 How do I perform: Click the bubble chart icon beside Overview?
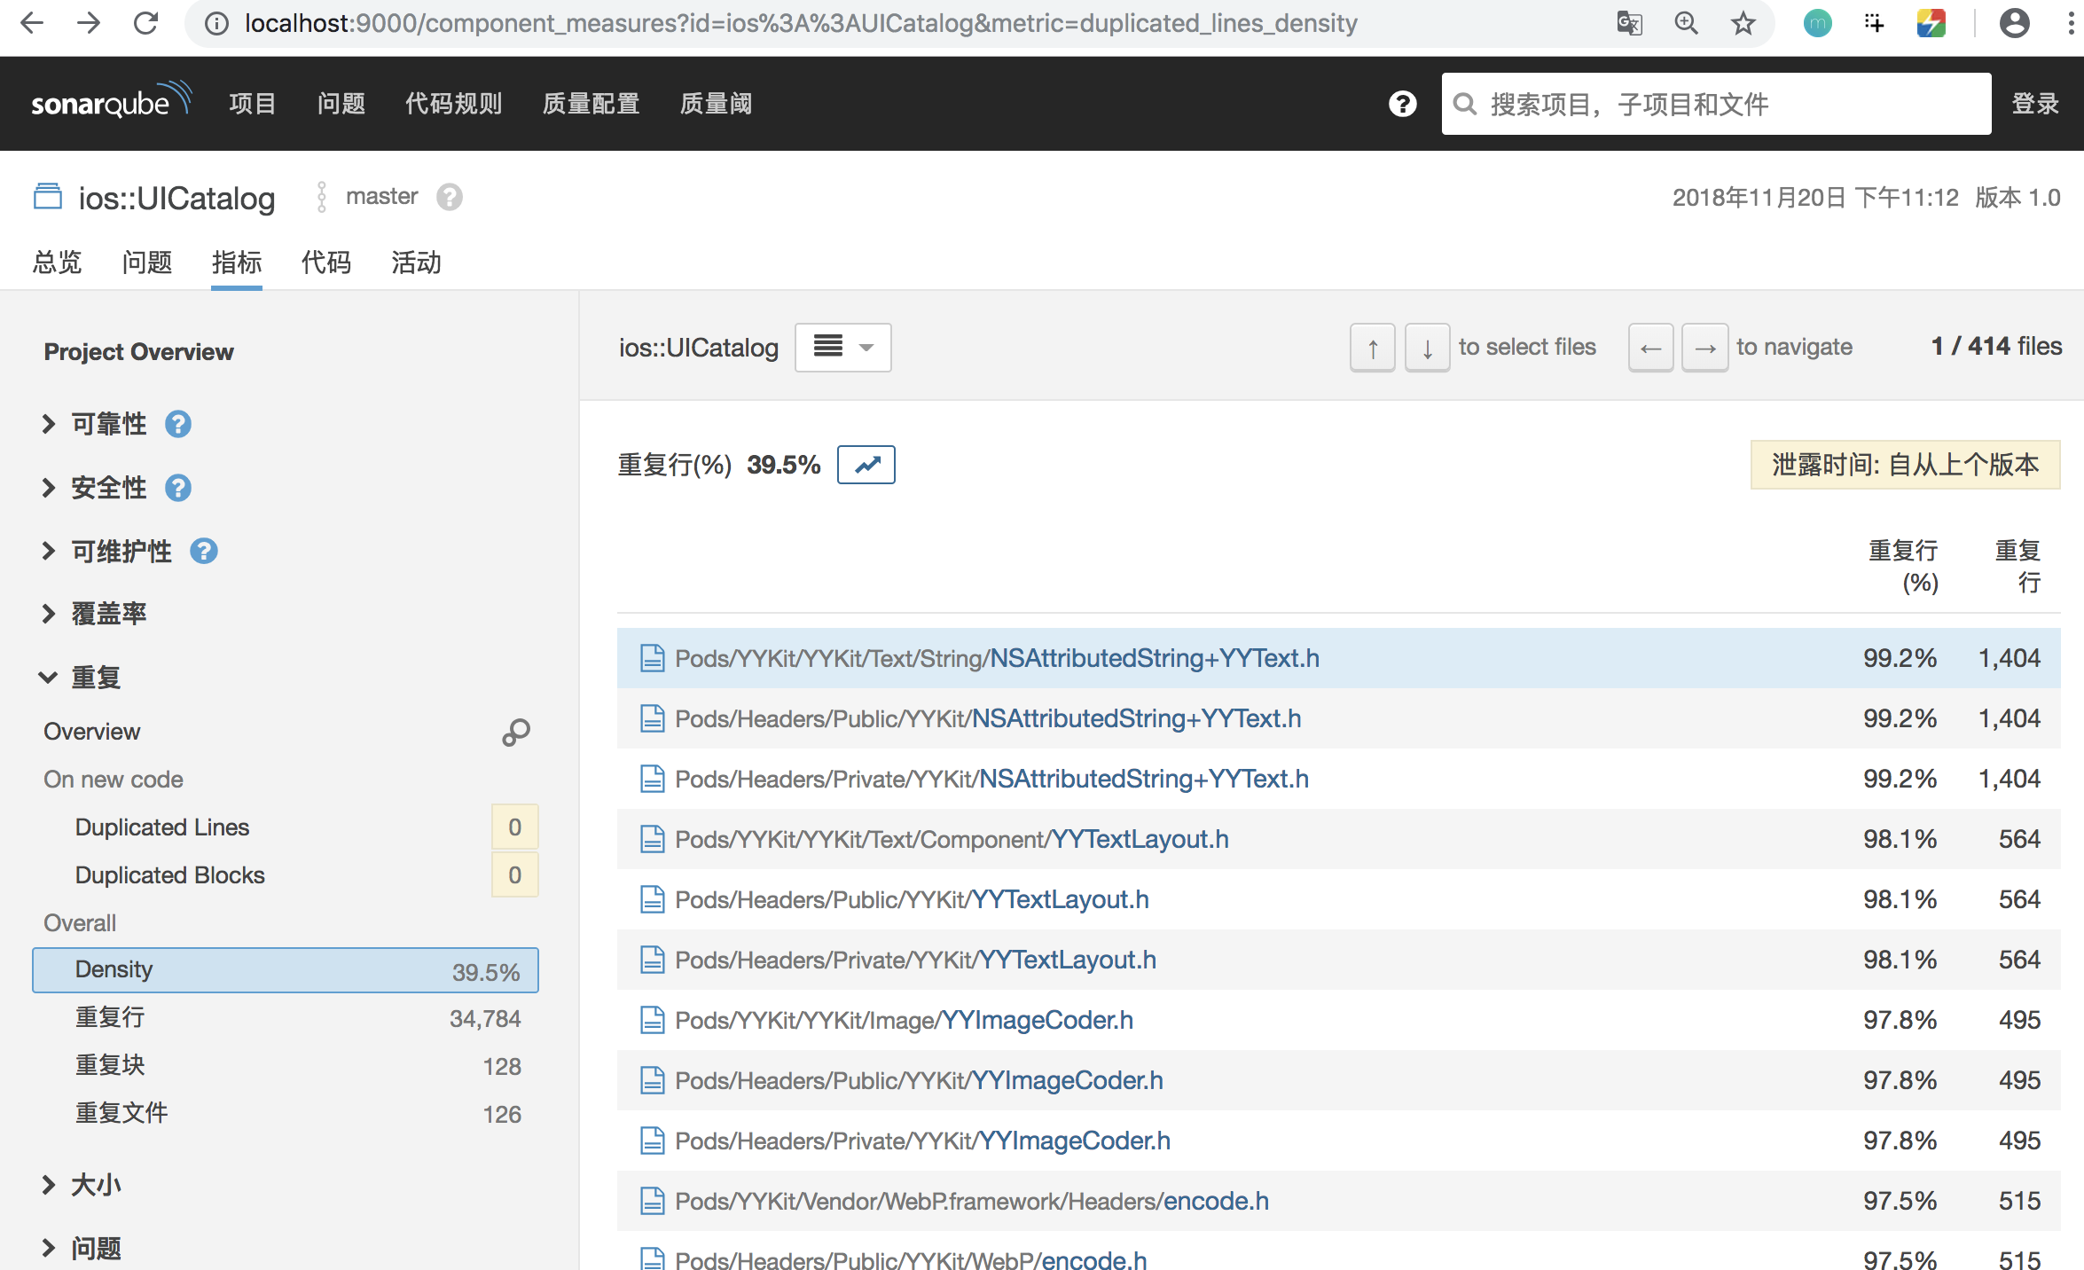(x=516, y=732)
